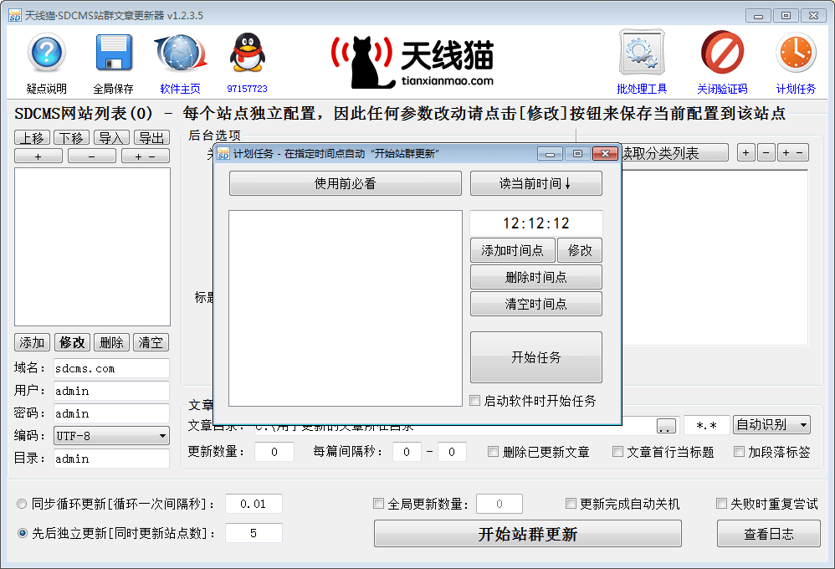Click the 12:12:12 time field
Image resolution: width=835 pixels, height=569 pixels.
coord(535,223)
